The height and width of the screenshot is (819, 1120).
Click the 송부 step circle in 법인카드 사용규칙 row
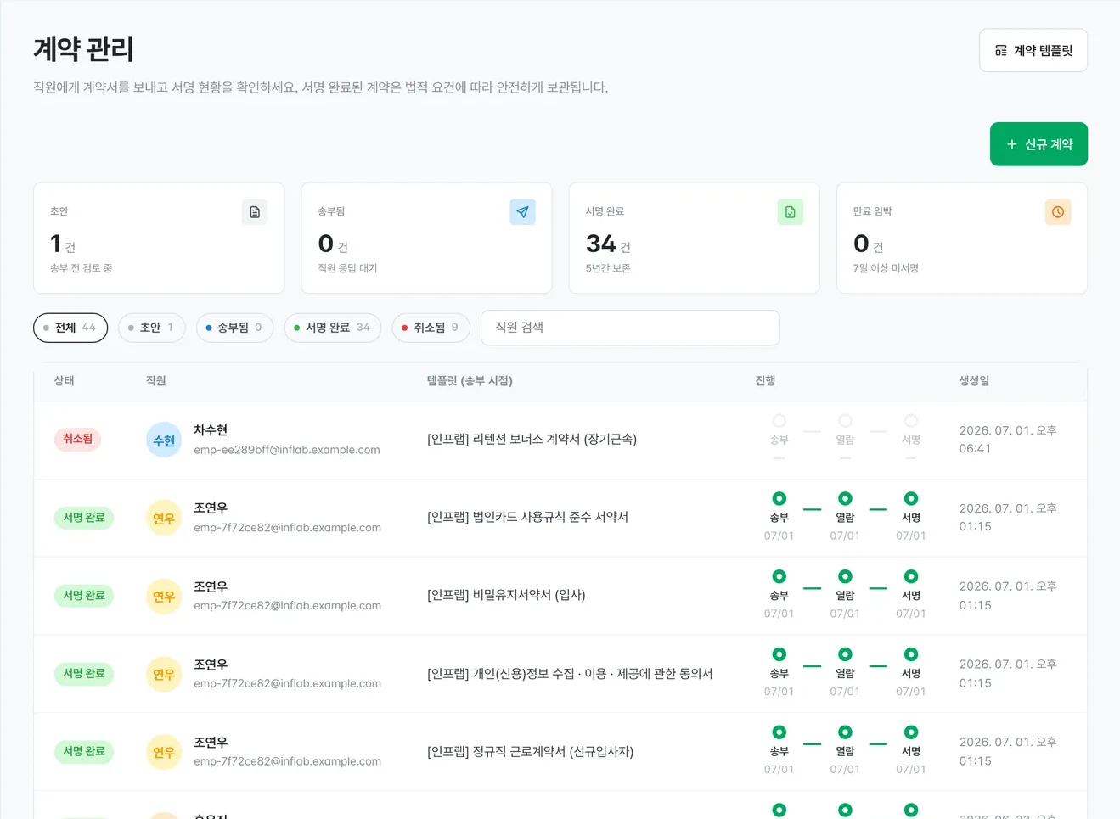point(779,499)
